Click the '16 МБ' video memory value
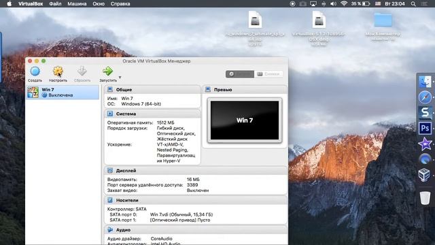 [x=193, y=180]
